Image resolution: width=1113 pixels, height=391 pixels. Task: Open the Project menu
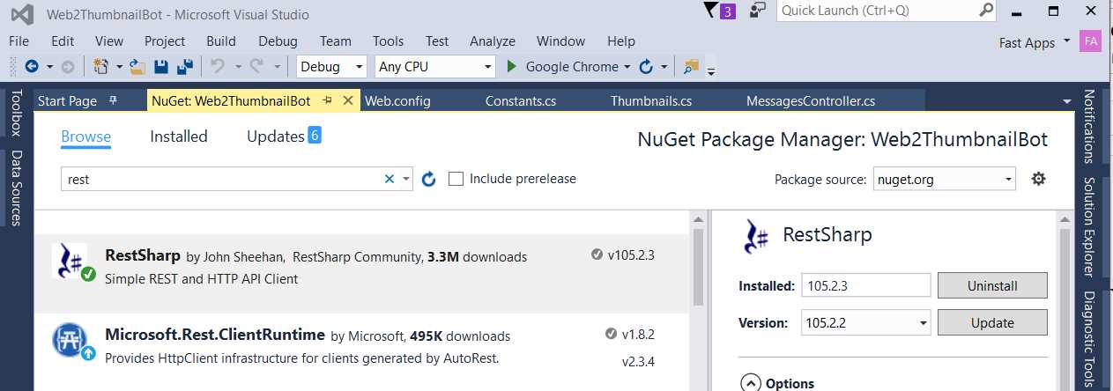point(165,41)
